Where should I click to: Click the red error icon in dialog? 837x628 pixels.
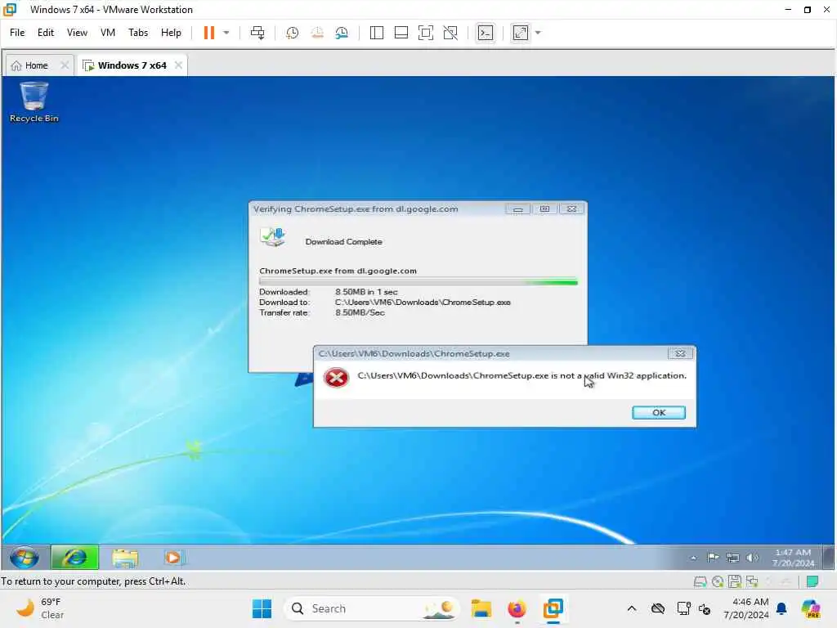point(336,378)
